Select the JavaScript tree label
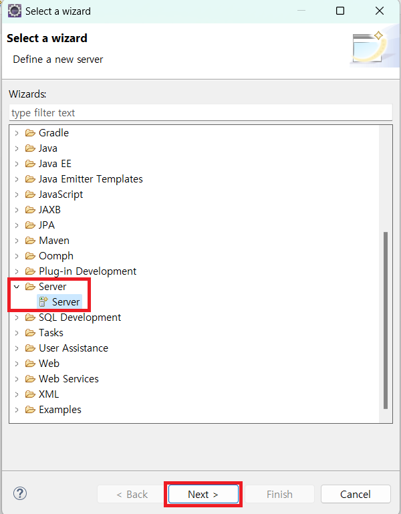The height and width of the screenshot is (514, 401). click(61, 195)
